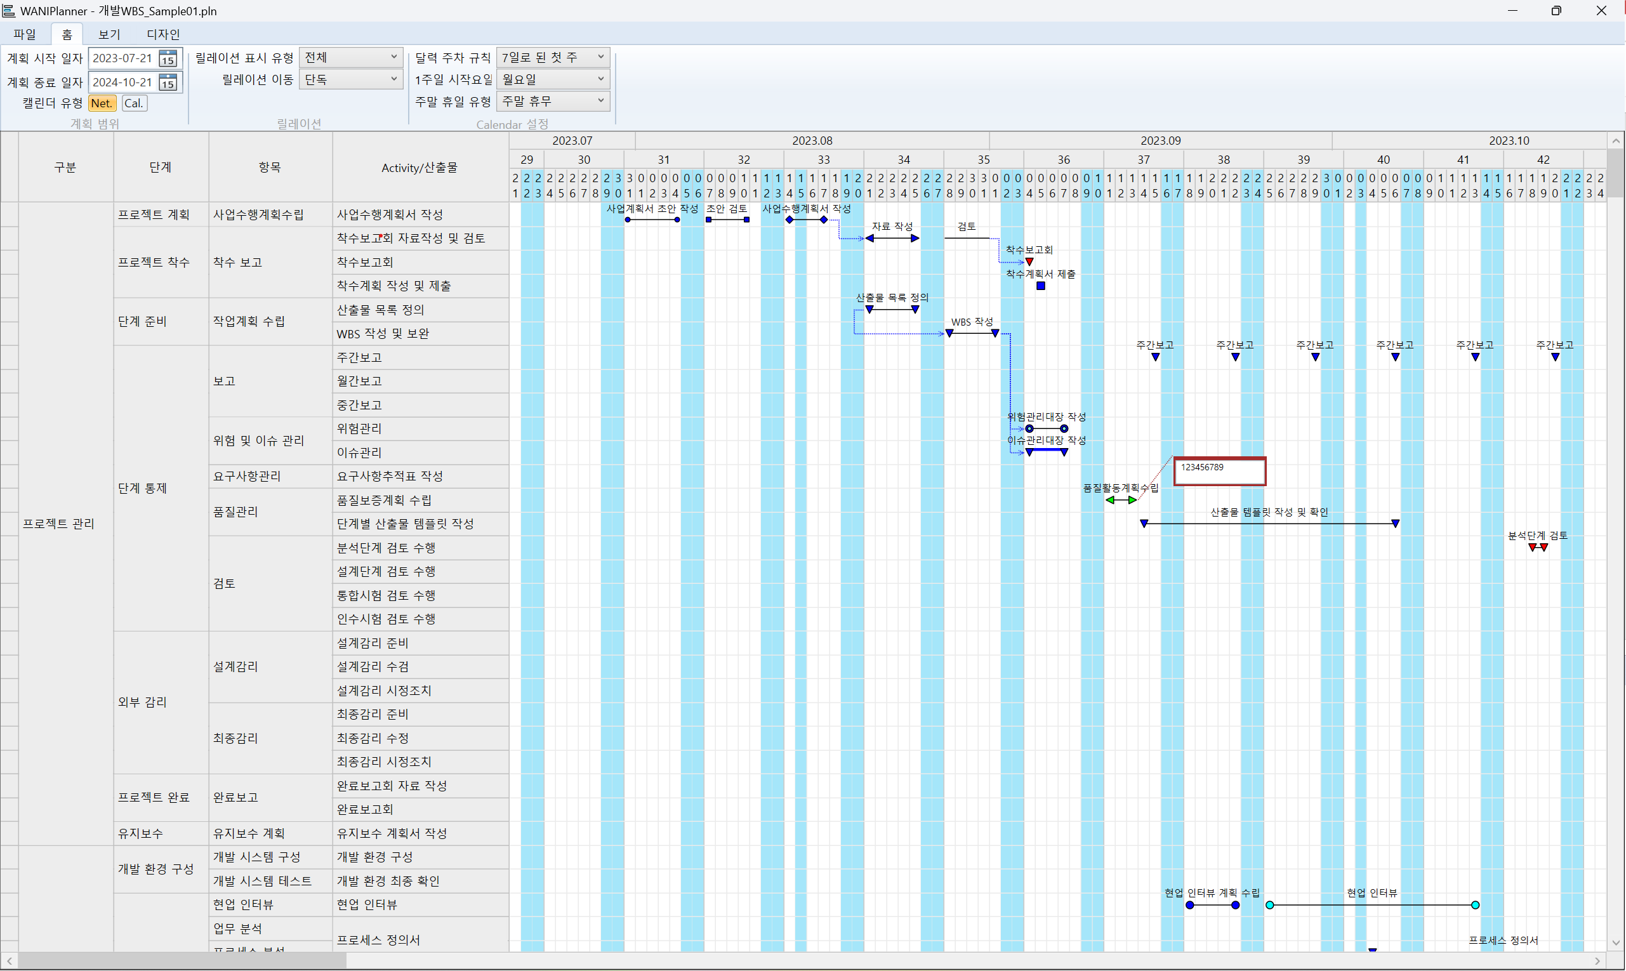Open the plan start date calendar picker
Screen dimensions: 1626x971
[x=168, y=58]
